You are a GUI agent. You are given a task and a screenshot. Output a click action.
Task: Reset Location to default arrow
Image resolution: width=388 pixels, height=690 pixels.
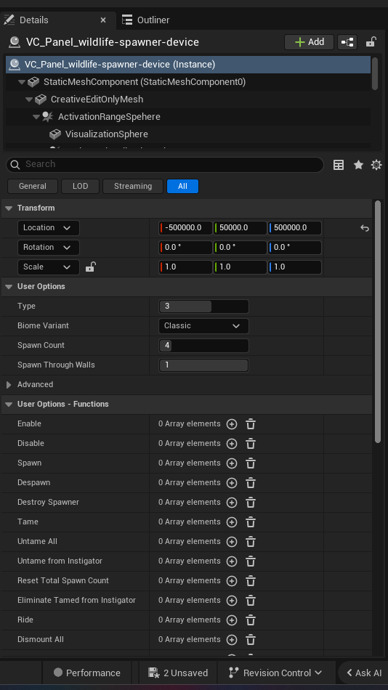pos(364,228)
